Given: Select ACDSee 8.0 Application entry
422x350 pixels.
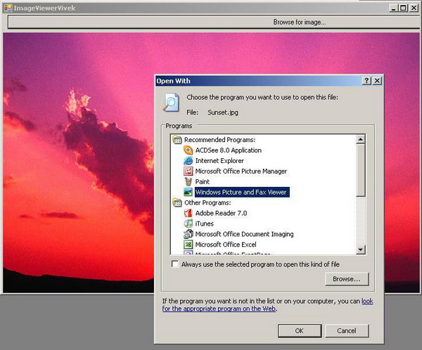Looking at the screenshot, I should pyautogui.click(x=228, y=150).
